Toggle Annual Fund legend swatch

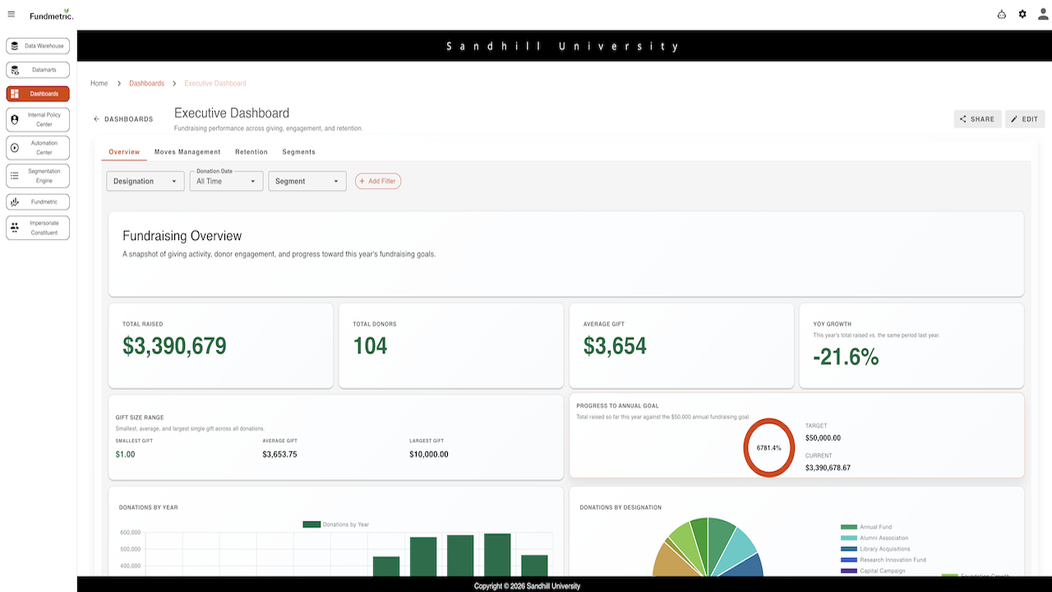click(x=849, y=527)
